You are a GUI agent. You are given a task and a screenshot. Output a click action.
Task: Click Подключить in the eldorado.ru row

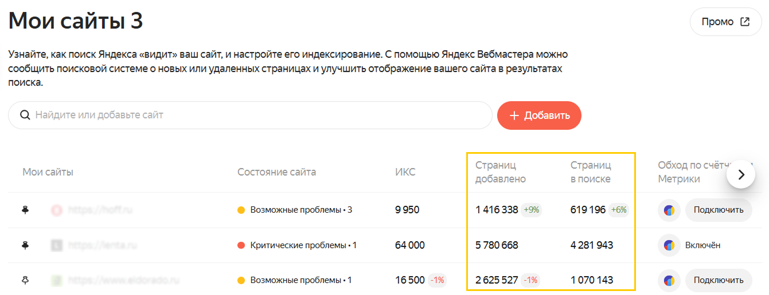tap(718, 280)
